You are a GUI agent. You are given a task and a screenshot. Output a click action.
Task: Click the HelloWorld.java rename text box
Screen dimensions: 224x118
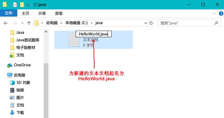point(93,34)
